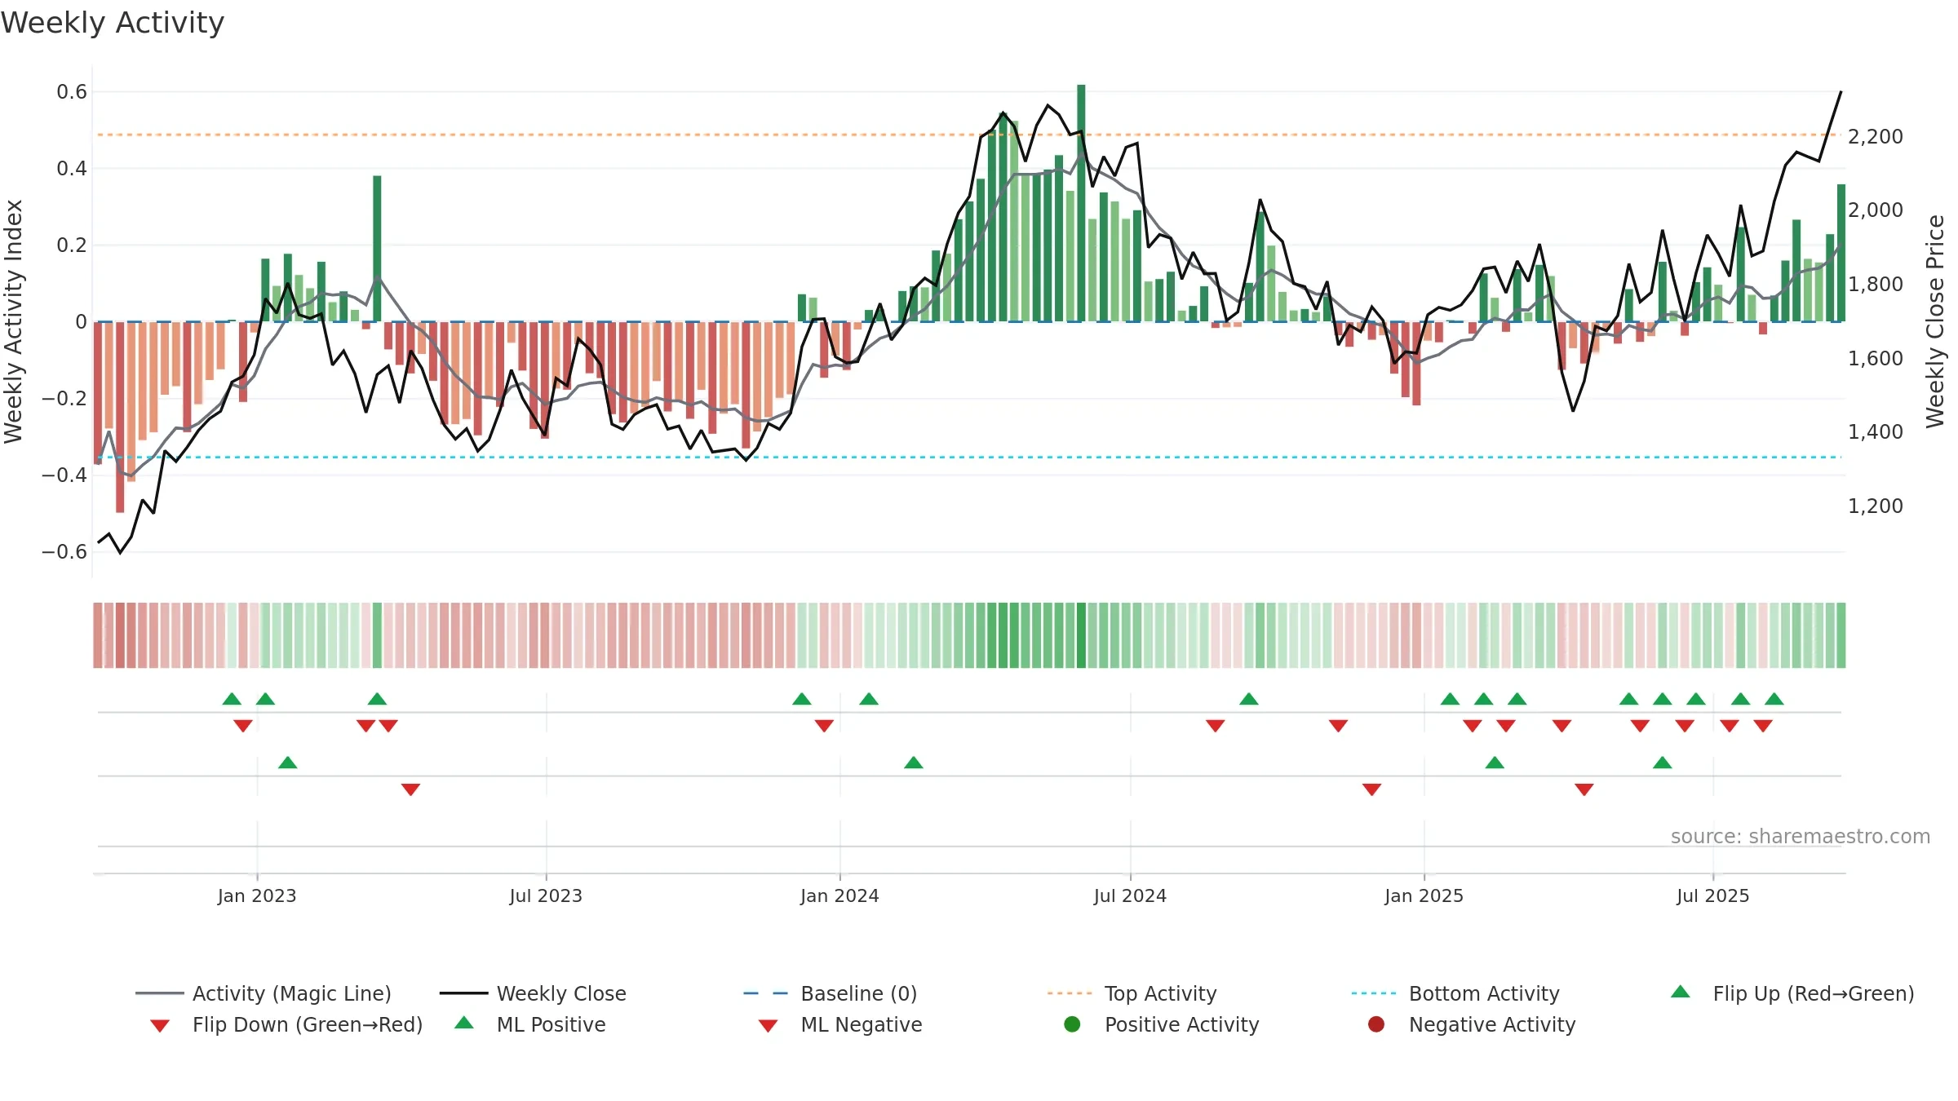Click the last green bar at the right edge
This screenshot has height=1101, width=1958.
click(1841, 253)
